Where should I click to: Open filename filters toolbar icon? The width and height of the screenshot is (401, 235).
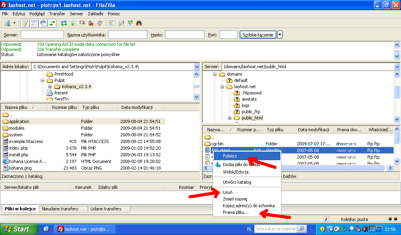(x=112, y=23)
